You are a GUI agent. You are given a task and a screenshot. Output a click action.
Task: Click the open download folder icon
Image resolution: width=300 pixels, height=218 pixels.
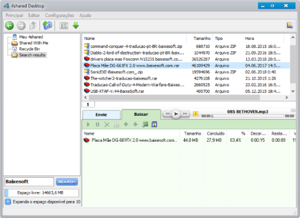click(145, 125)
